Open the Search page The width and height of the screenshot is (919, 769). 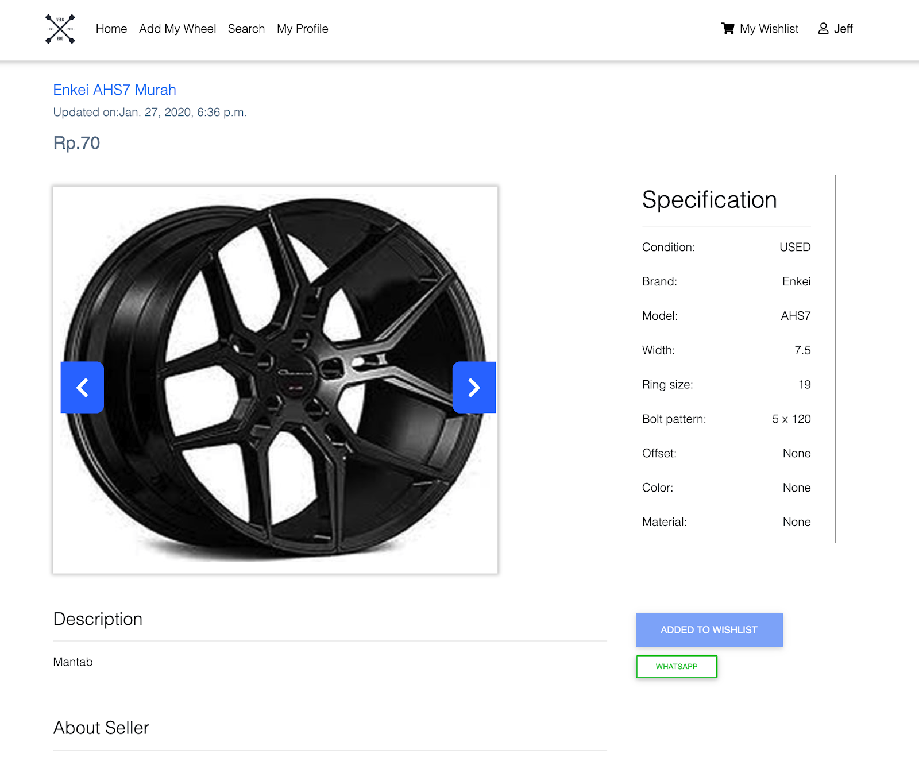point(246,29)
